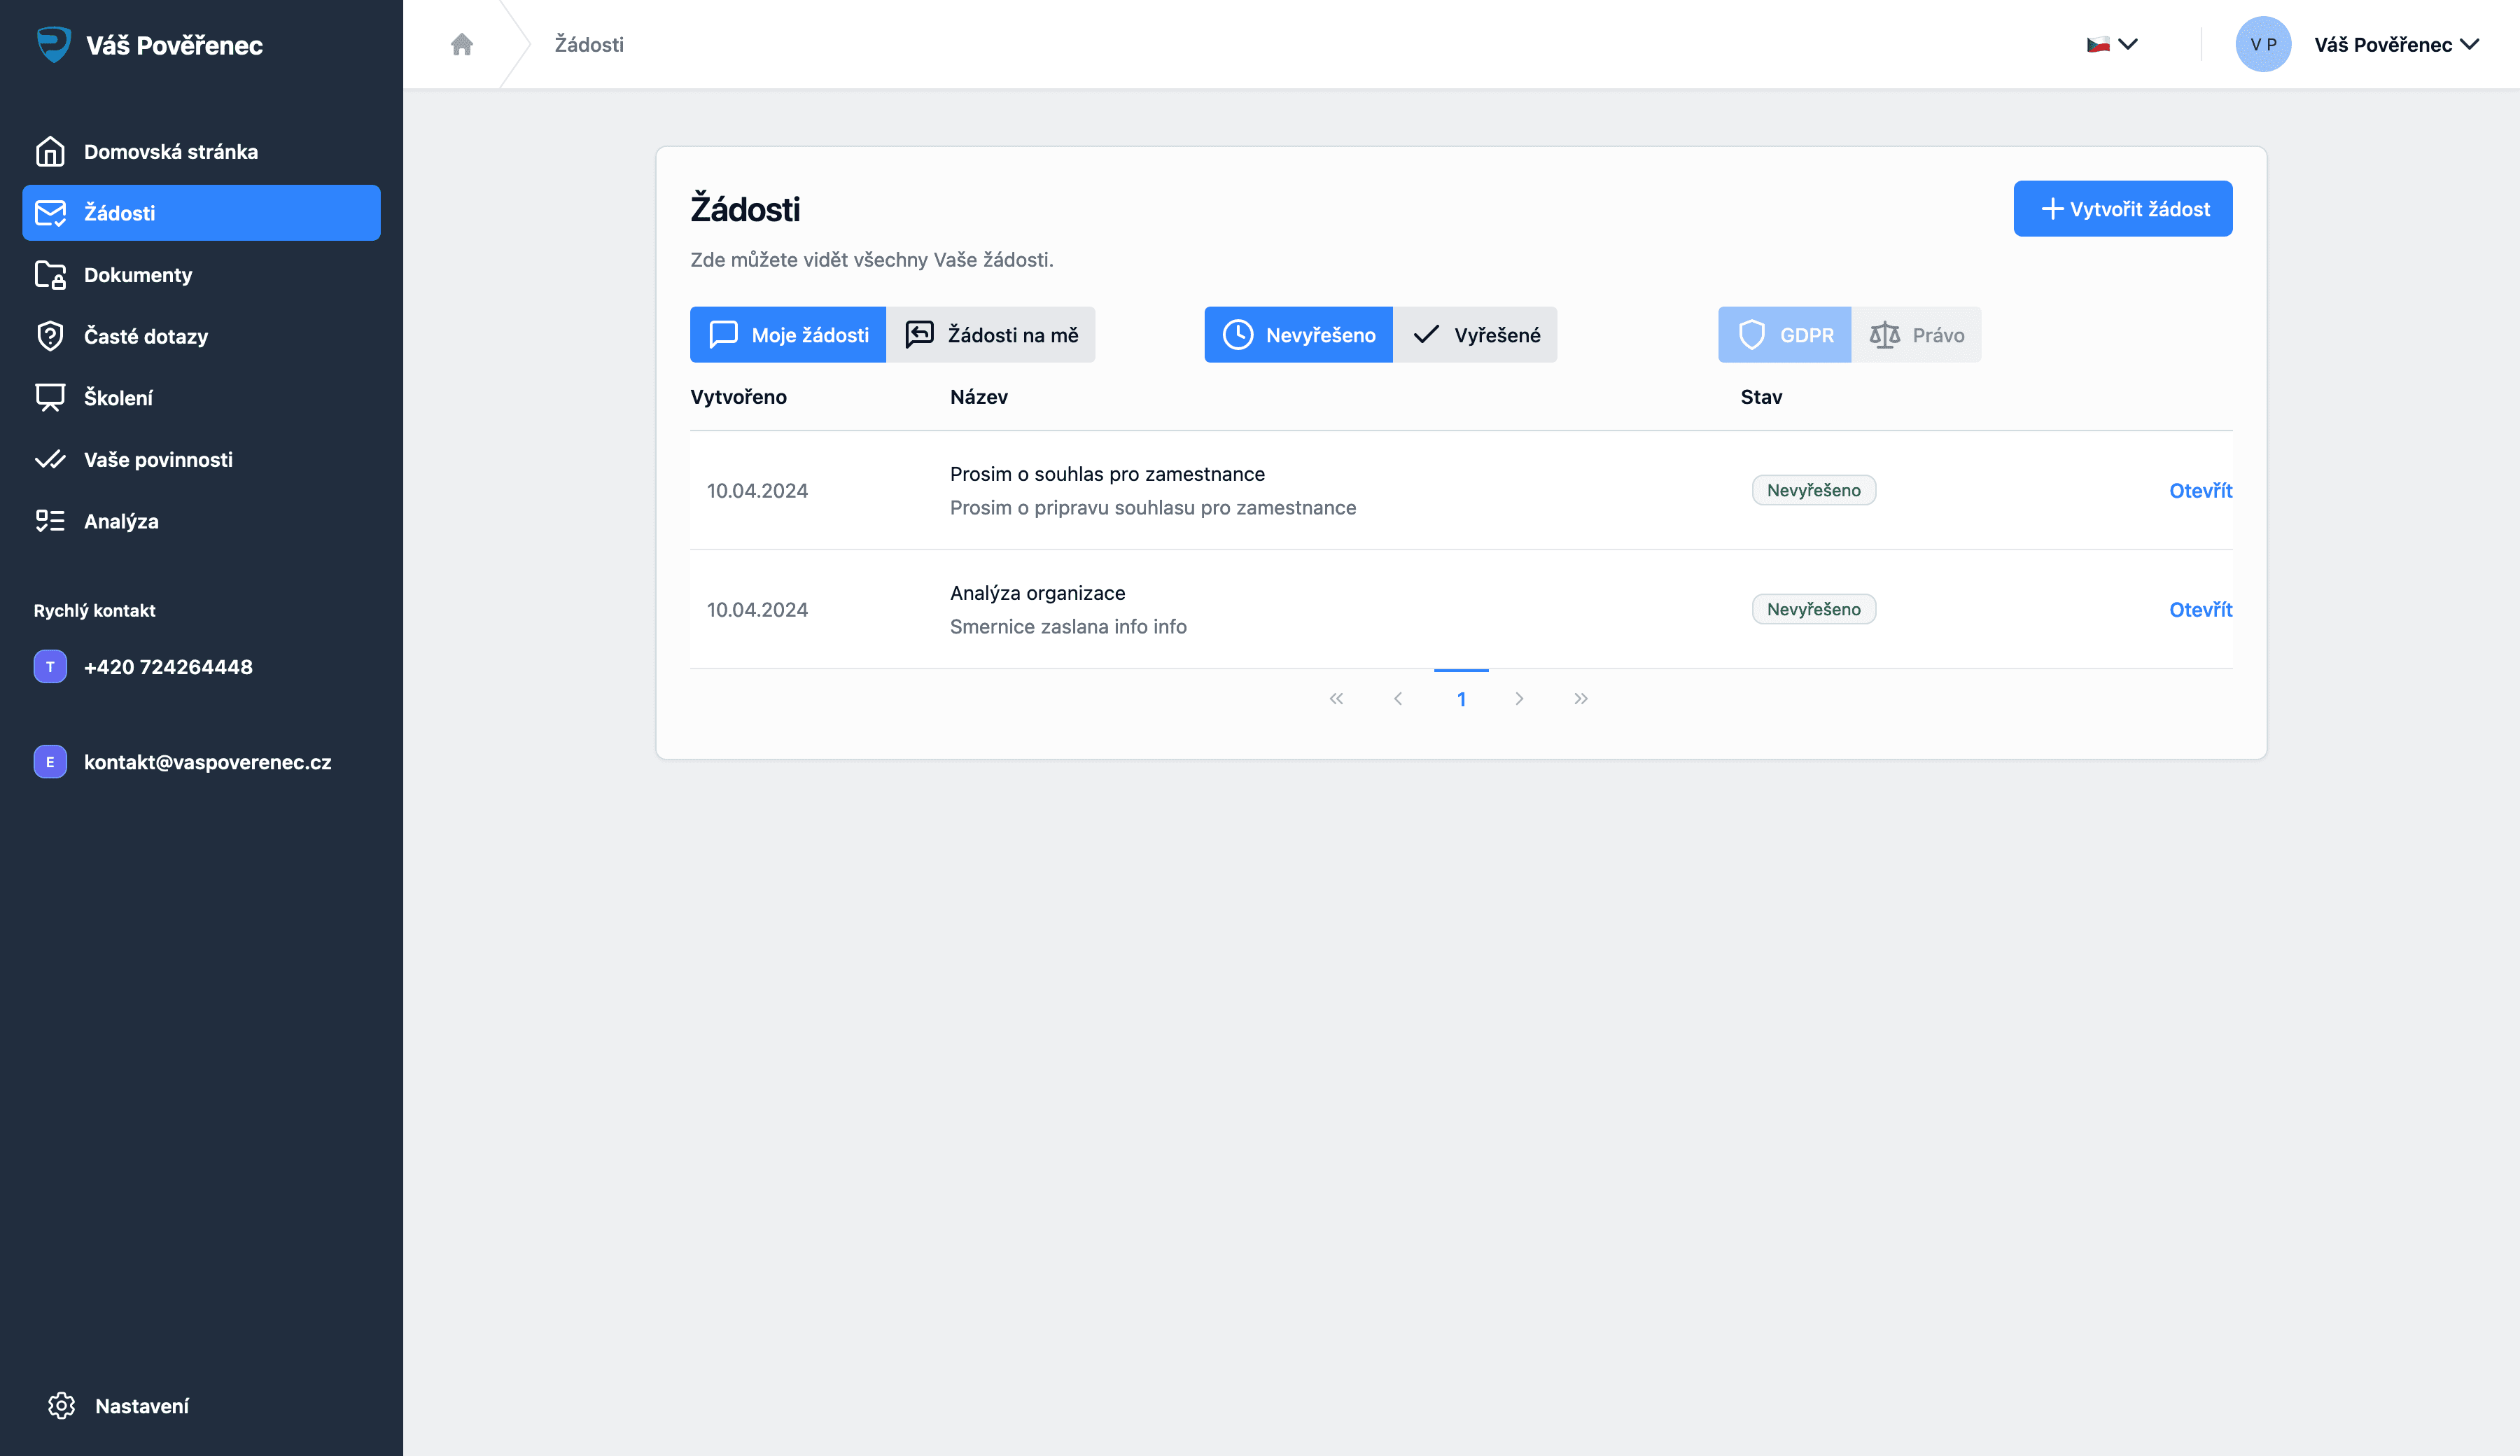Click the Vytvořit žádost button
The image size is (2520, 1456).
(2122, 209)
